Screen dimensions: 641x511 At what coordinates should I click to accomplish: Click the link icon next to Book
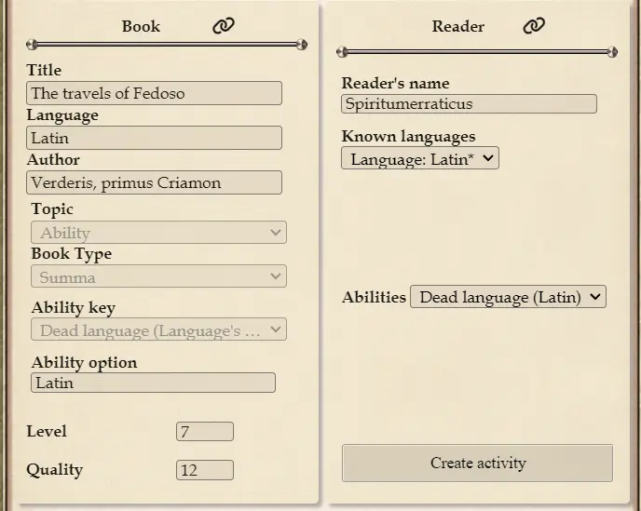[x=224, y=26]
